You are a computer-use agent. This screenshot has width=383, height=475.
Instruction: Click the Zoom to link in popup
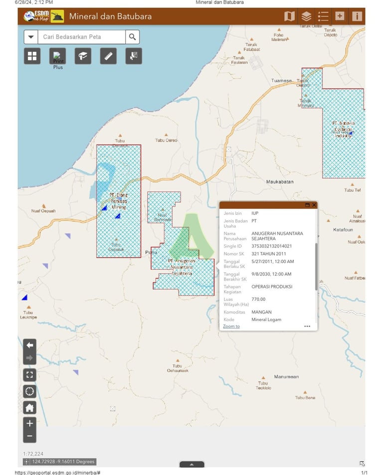point(231,326)
